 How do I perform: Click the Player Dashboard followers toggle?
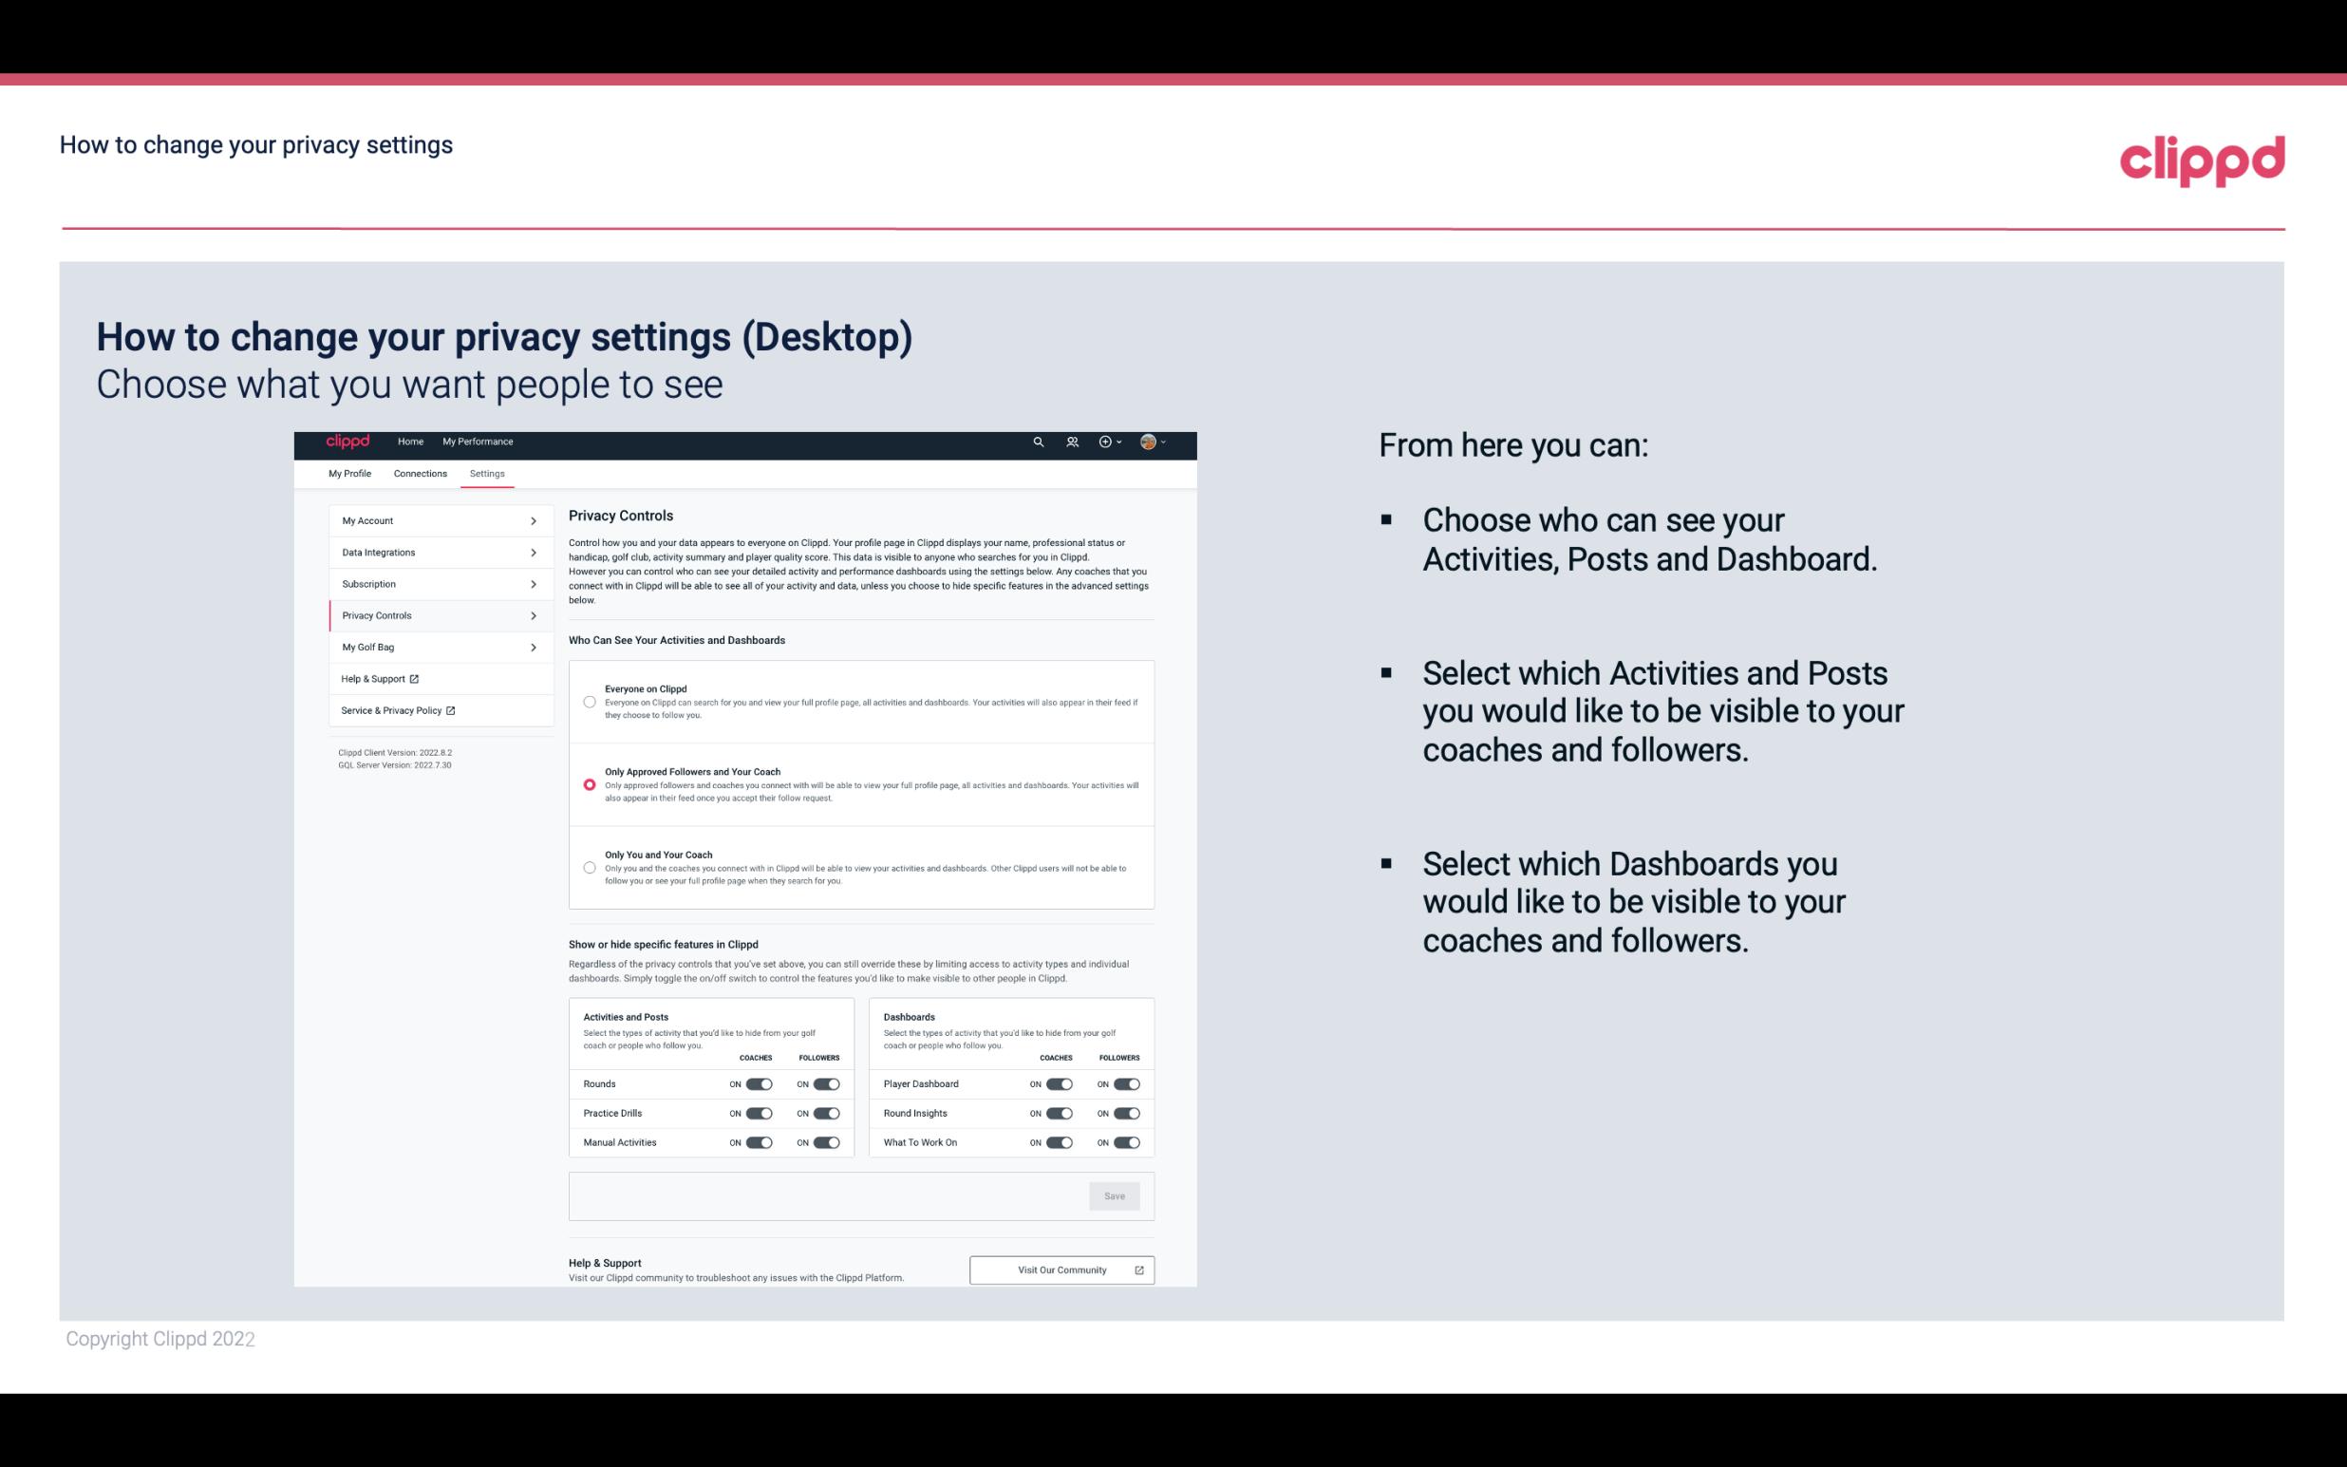(x=1129, y=1083)
